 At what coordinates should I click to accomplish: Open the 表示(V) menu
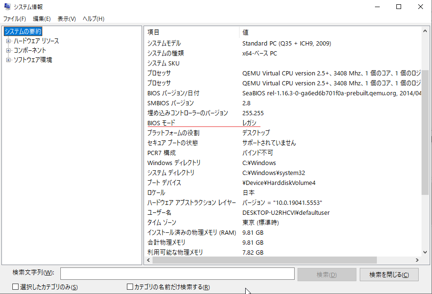coord(67,18)
